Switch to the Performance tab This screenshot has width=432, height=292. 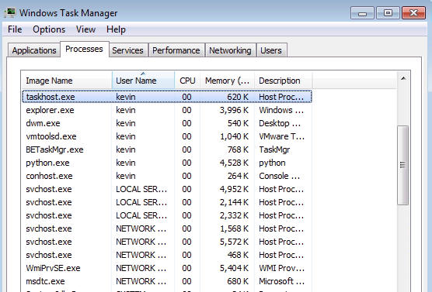point(176,50)
